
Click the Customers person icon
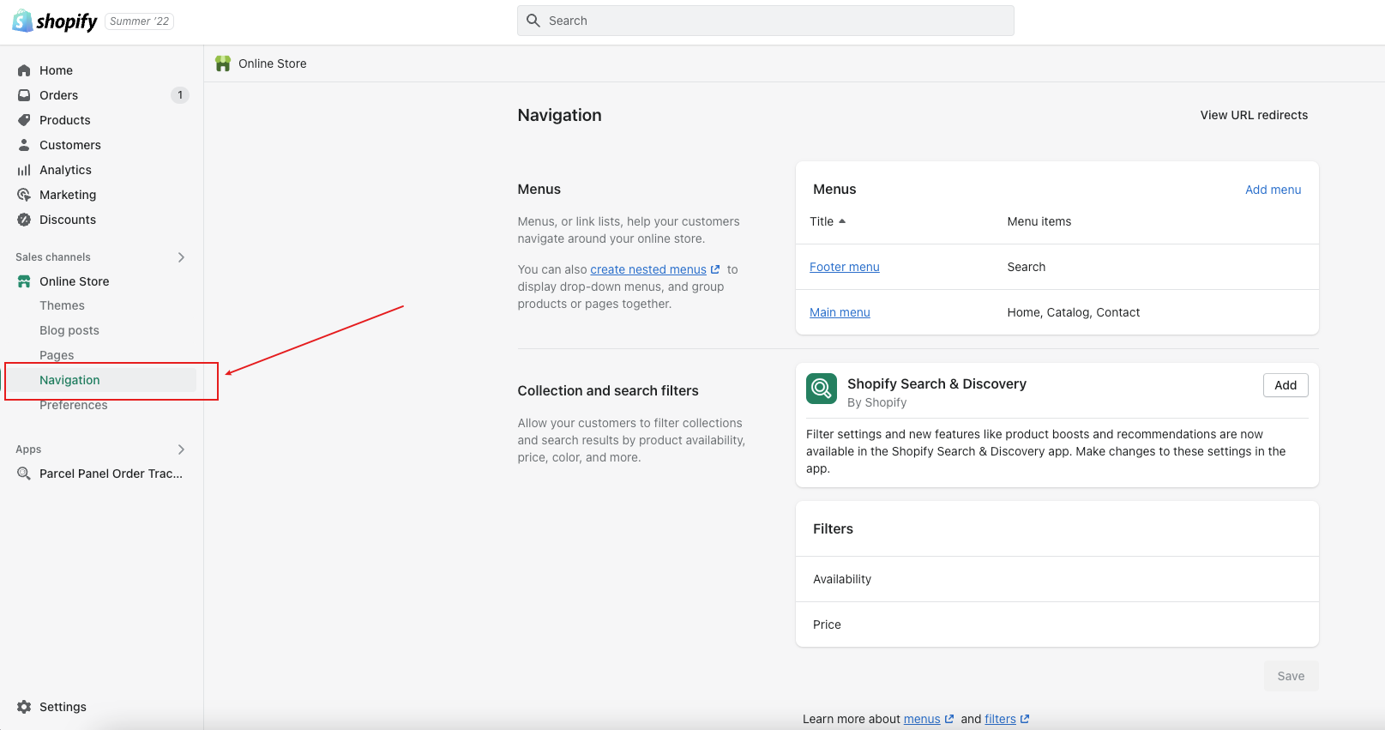(x=24, y=145)
